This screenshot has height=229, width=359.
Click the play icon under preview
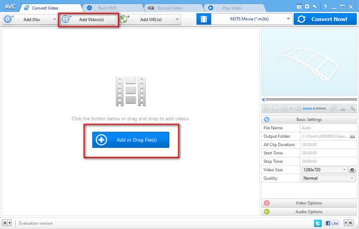(x=266, y=109)
